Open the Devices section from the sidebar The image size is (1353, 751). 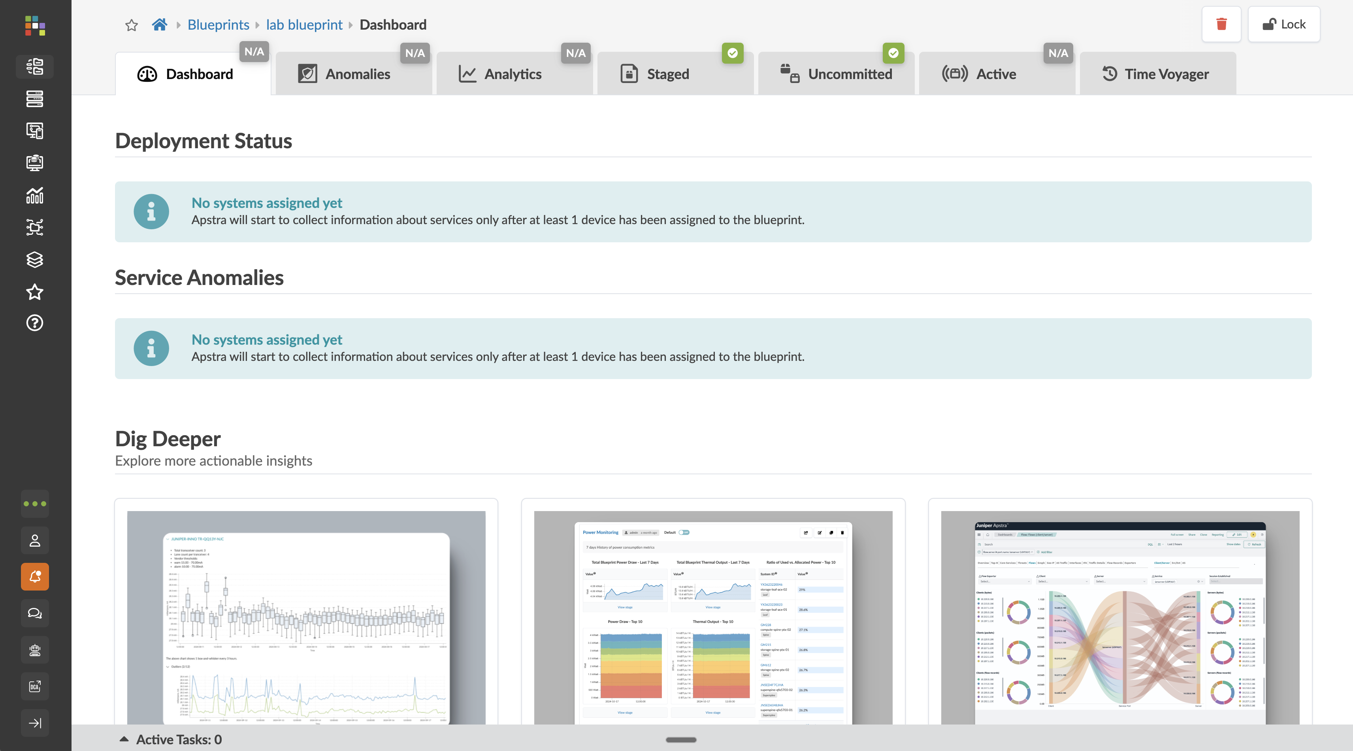tap(35, 99)
